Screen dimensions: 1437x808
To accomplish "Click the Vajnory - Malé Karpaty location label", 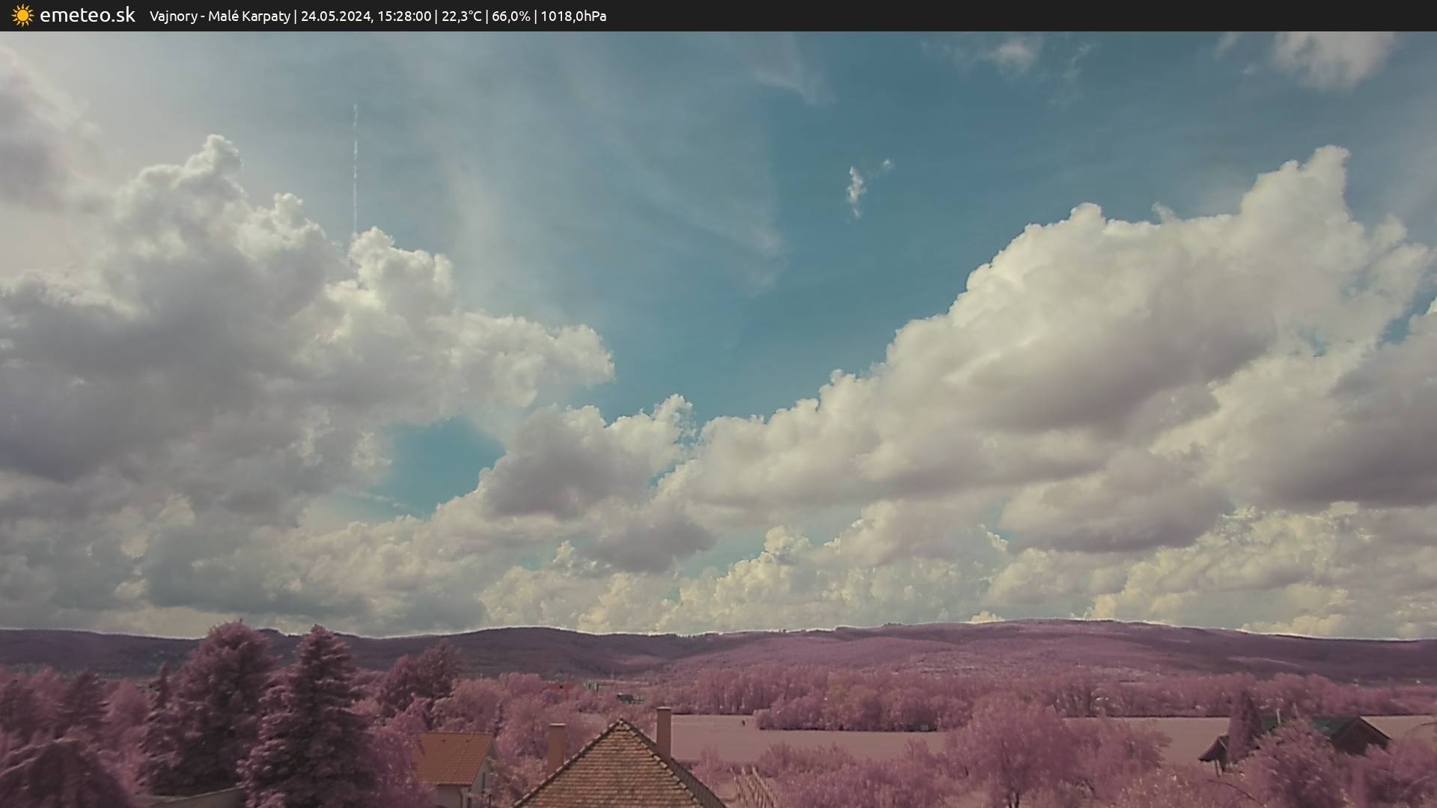I will click(x=219, y=16).
